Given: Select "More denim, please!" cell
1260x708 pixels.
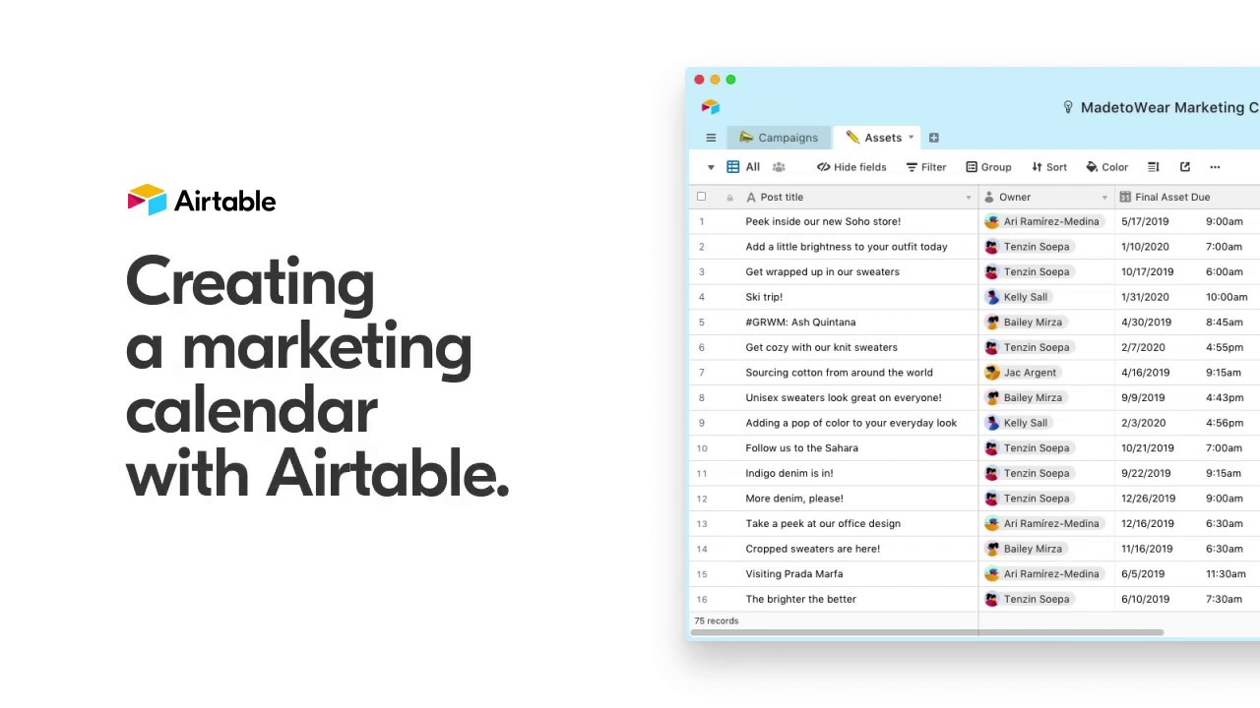Looking at the screenshot, I should click(794, 499).
